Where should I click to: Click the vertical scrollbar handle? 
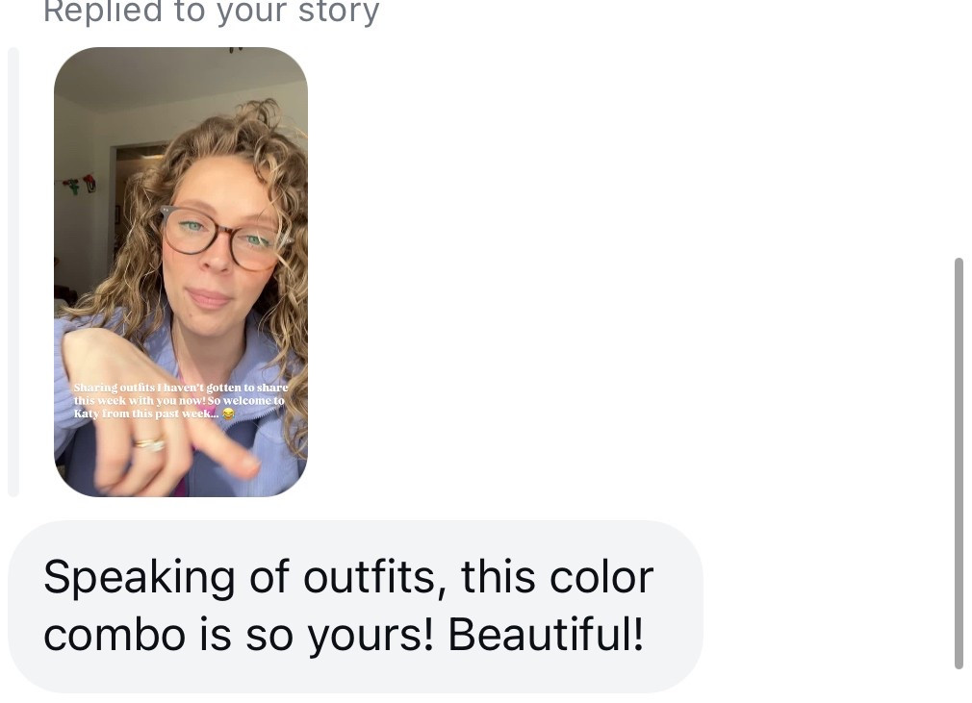(x=958, y=462)
